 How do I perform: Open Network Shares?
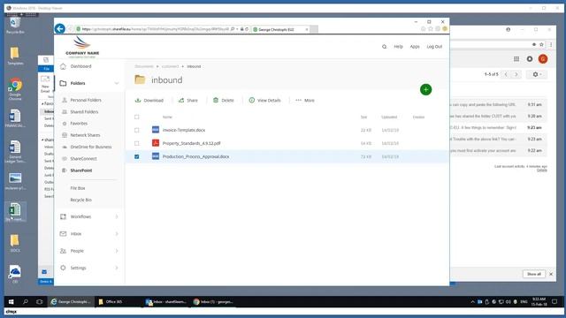(85, 135)
